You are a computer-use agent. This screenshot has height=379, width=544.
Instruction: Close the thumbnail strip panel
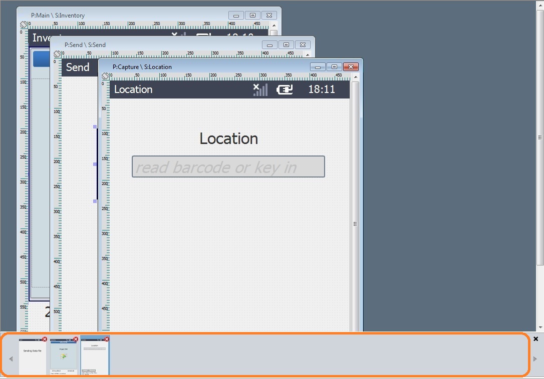pos(535,339)
